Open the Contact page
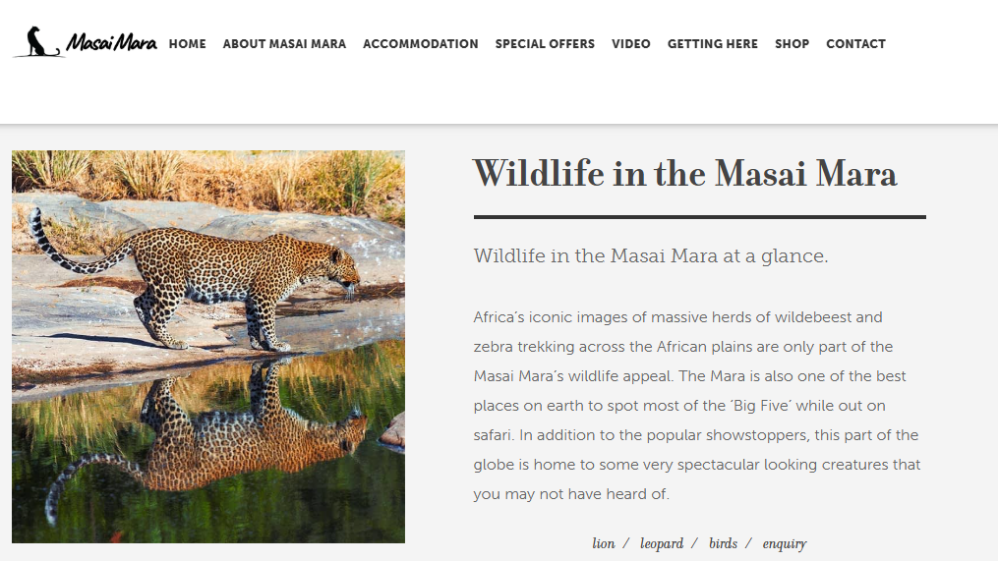The height and width of the screenshot is (561, 998). [x=855, y=44]
